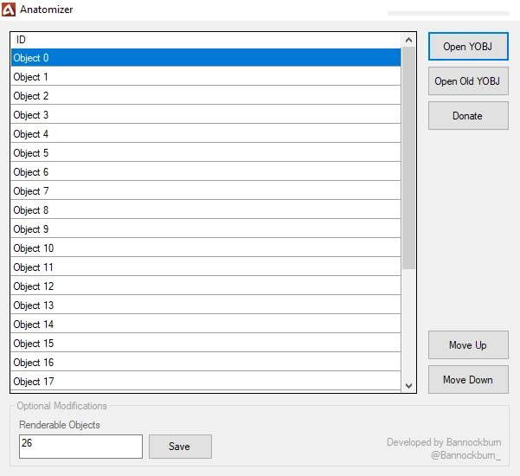The image size is (520, 476).
Task: Click Move Down button
Action: [x=467, y=380]
